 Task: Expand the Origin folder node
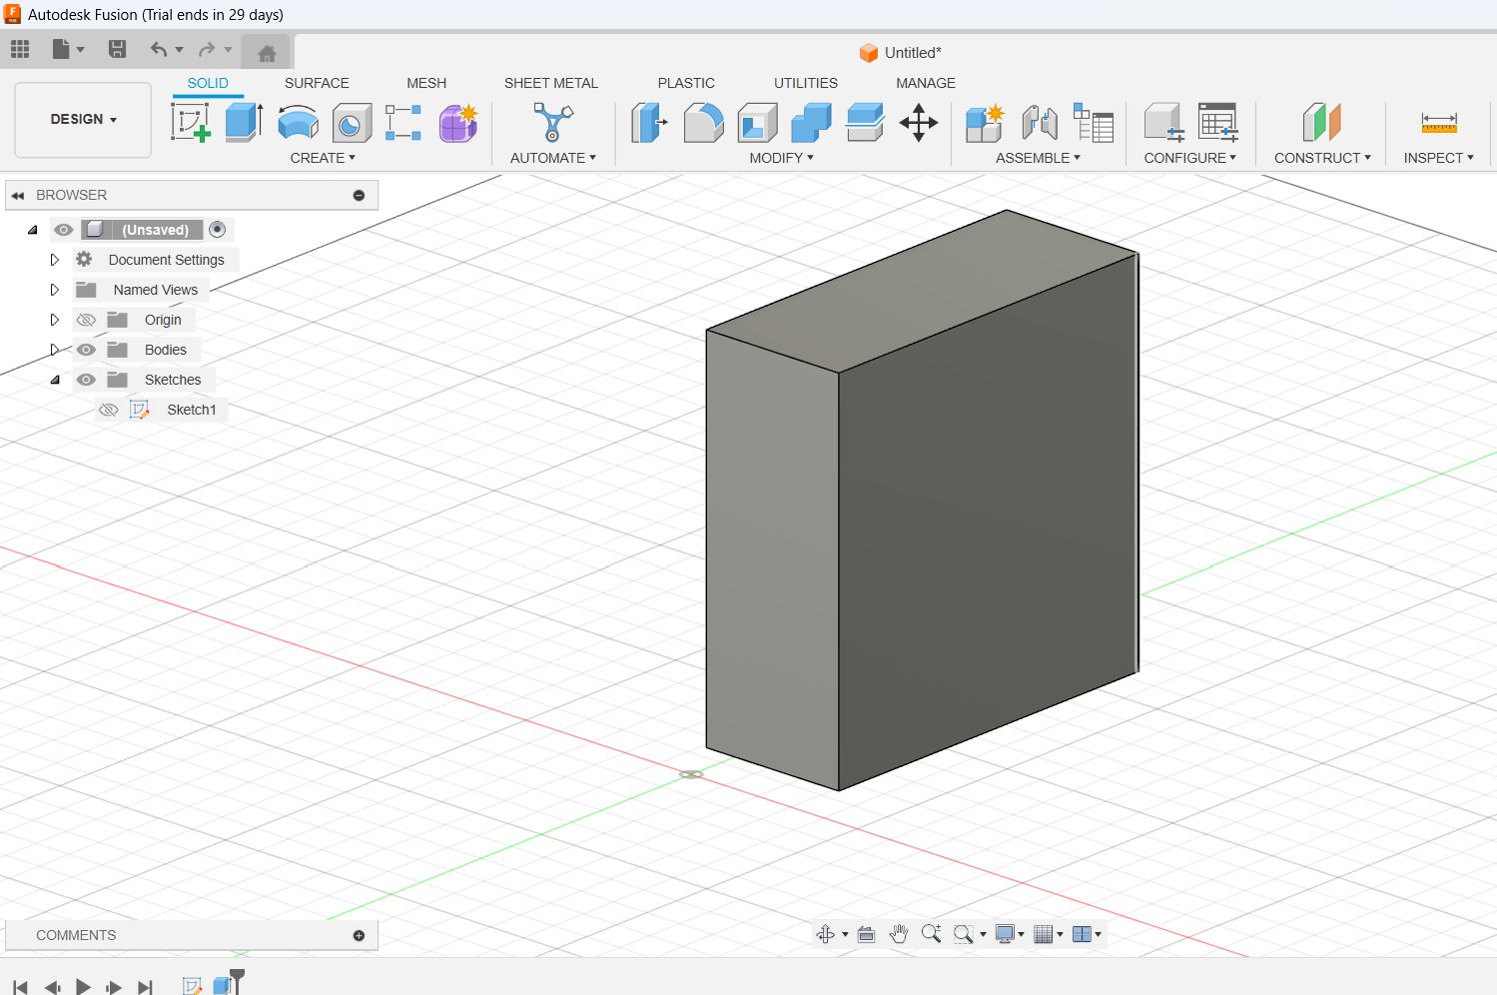pos(55,320)
